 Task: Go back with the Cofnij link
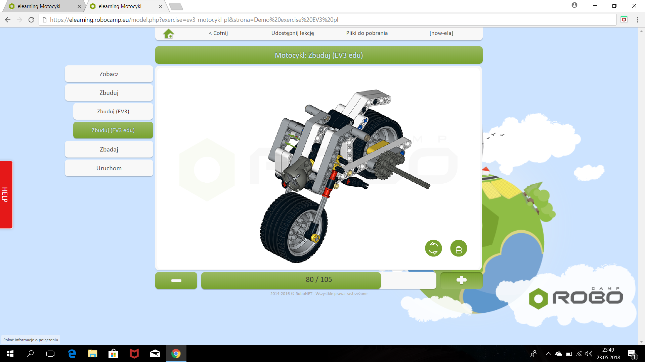[218, 33]
